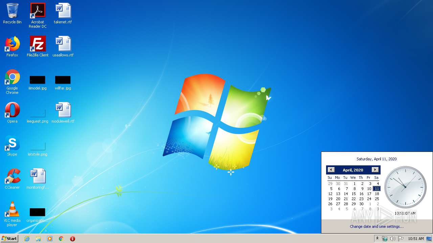
Task: Open the volume speaker tray icon
Action: coord(393,239)
